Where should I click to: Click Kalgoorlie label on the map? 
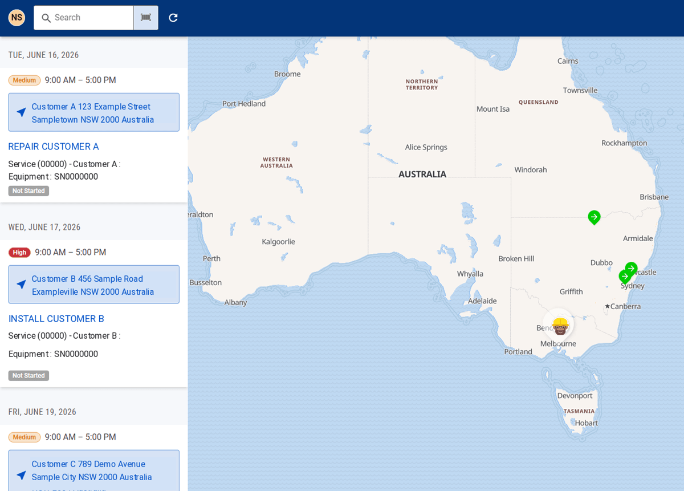[279, 242]
